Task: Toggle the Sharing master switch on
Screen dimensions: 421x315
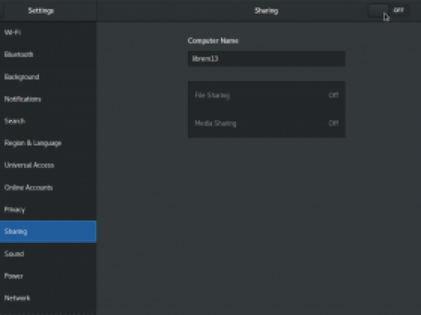Action: click(x=388, y=10)
